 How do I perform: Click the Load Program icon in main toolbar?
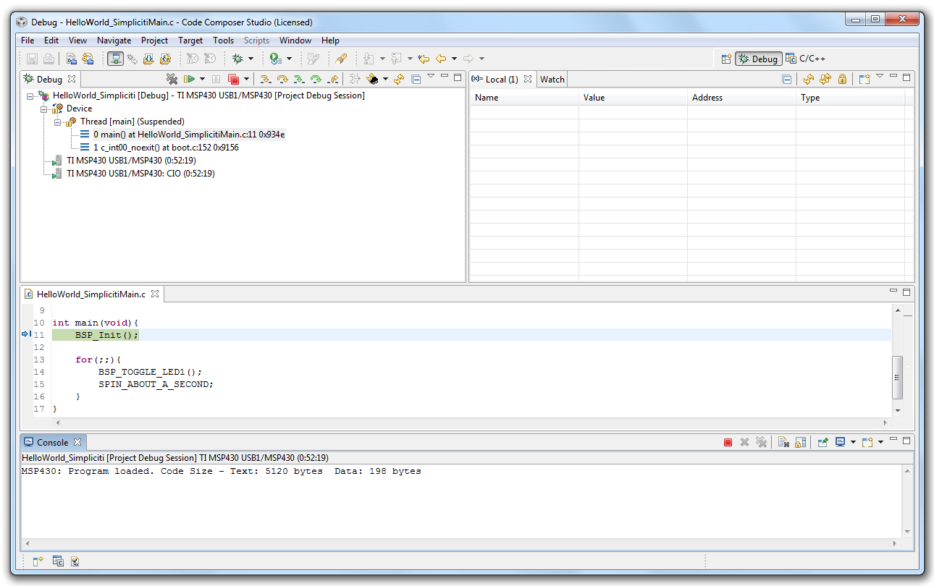click(x=148, y=59)
